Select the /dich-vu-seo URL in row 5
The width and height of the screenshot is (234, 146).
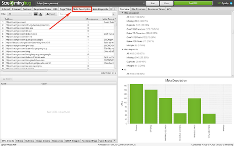21,34
